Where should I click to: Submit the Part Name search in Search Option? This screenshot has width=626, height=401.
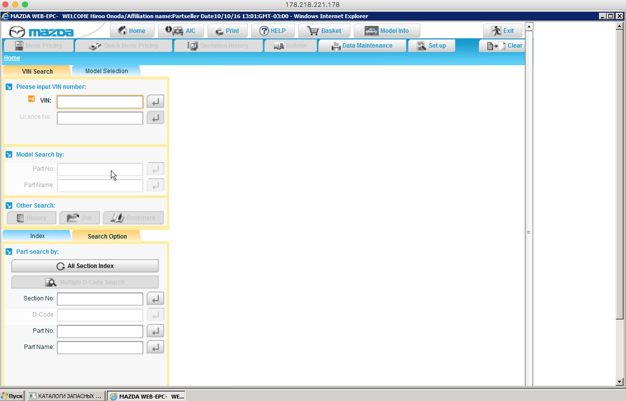point(155,348)
